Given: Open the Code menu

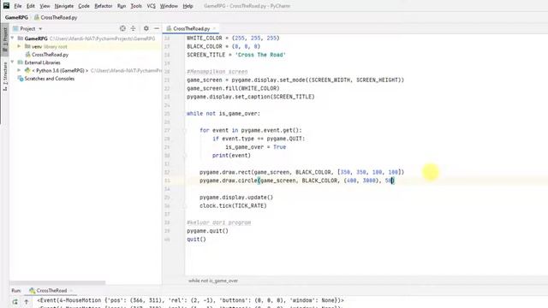Looking at the screenshot, I should (x=84, y=6).
